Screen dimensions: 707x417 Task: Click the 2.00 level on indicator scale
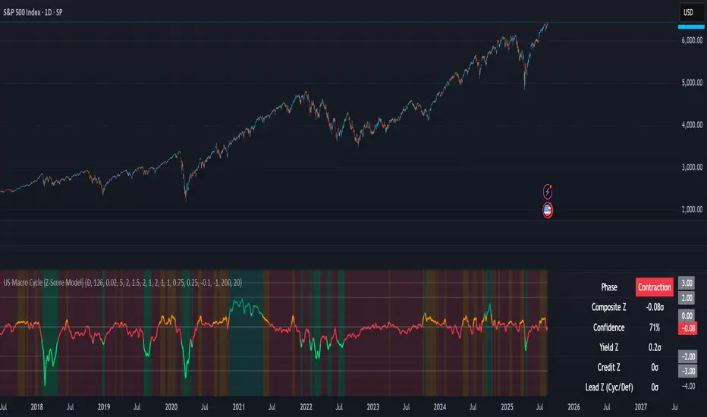point(687,297)
